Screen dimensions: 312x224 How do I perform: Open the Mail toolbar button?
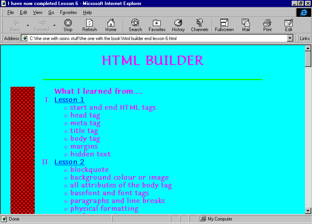246,25
